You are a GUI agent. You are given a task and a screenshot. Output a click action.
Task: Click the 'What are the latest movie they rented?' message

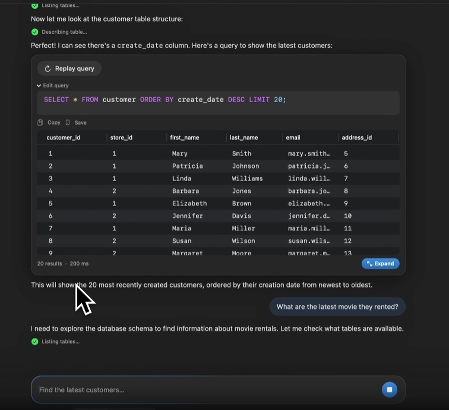pos(337,307)
